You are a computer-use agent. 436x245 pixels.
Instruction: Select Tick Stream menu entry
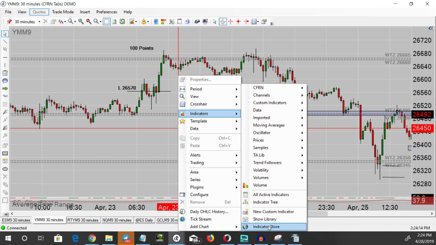(209, 219)
